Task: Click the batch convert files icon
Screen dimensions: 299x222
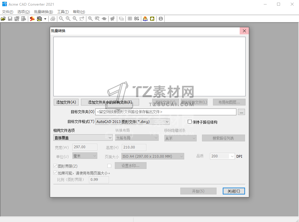Action: click(x=39, y=19)
